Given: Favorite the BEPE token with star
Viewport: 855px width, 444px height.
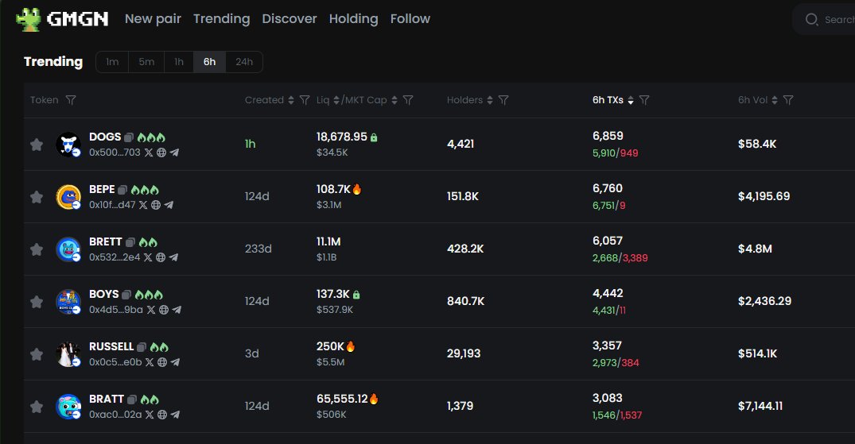Looking at the screenshot, I should [x=37, y=197].
